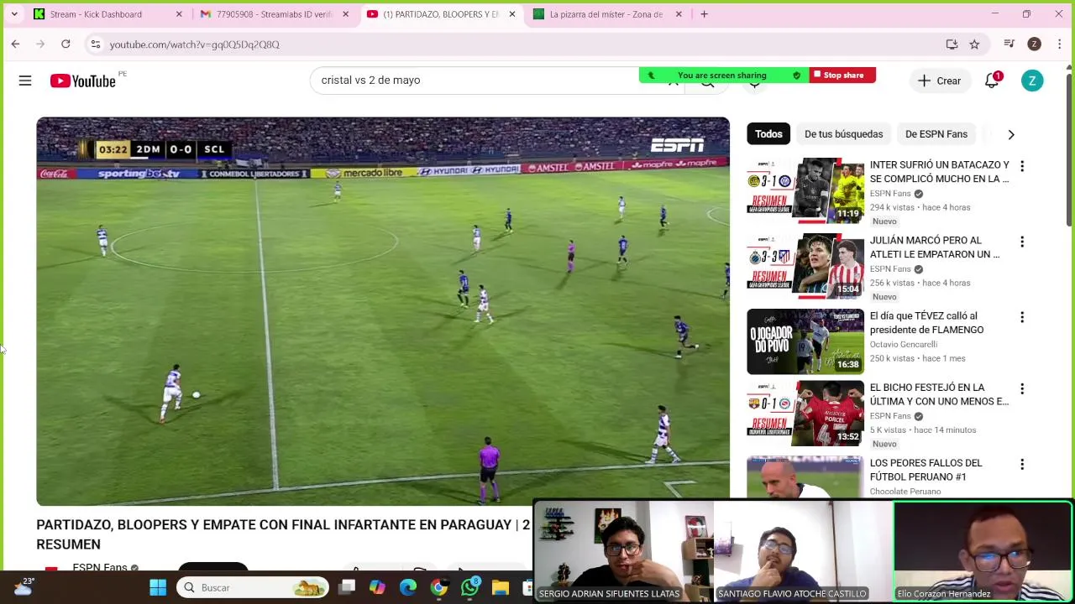Open the YouTube account avatar Z
The image size is (1075, 604).
click(1032, 81)
